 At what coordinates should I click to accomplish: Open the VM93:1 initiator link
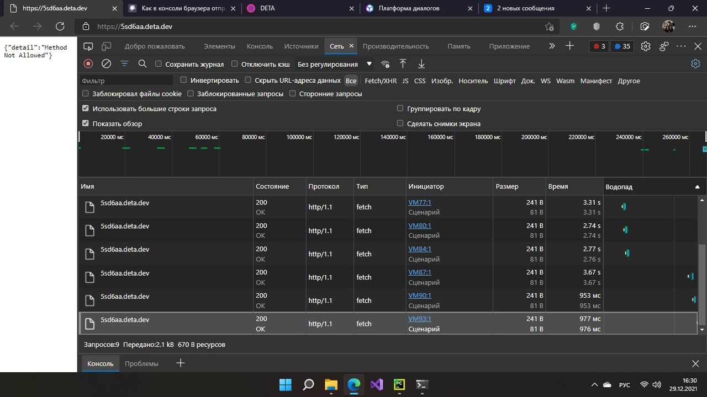420,319
